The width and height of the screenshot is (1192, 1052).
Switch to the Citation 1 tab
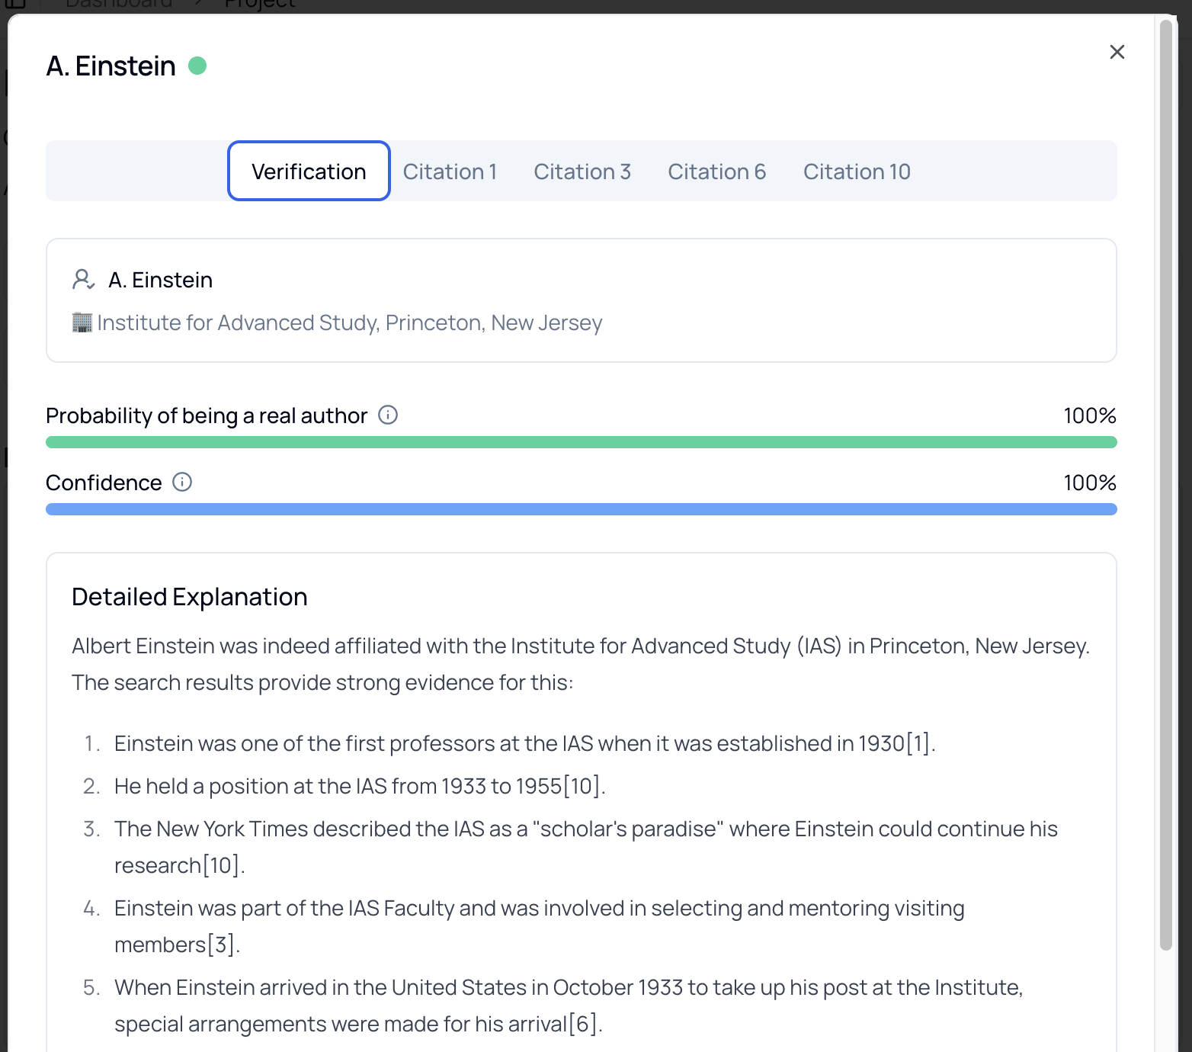click(x=450, y=172)
